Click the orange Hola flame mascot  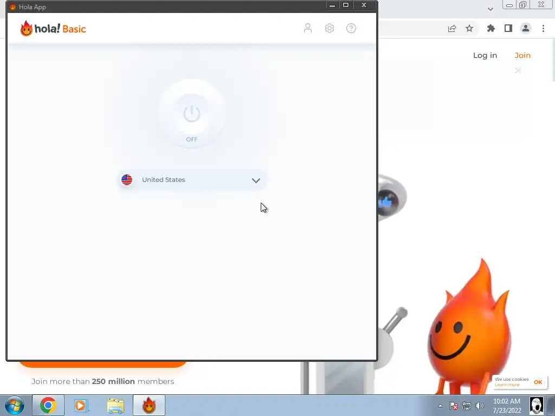[x=469, y=326]
